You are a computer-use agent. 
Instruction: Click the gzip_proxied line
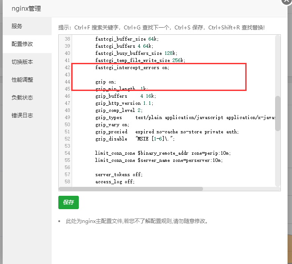(x=167, y=132)
